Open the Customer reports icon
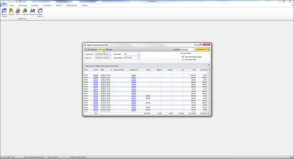Screen dimensions: 294x159 (33, 12)
